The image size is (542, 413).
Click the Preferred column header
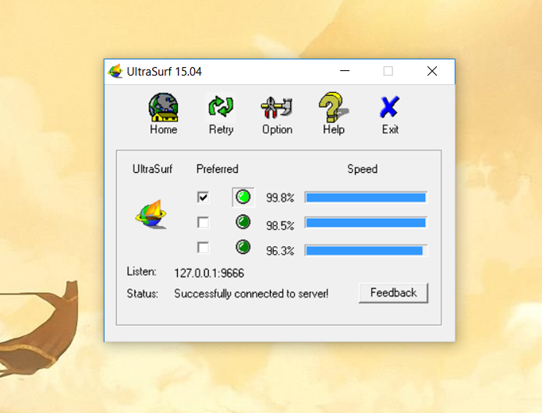217,169
